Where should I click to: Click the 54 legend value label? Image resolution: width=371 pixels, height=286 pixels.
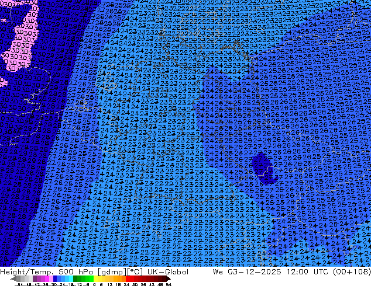pos(169,285)
